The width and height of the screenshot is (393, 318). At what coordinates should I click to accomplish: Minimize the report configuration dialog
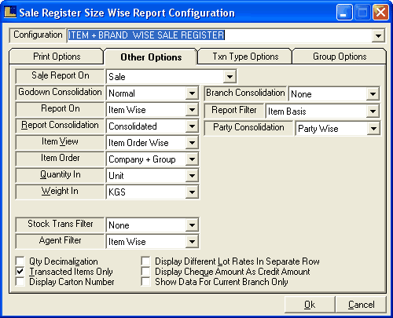(344, 12)
